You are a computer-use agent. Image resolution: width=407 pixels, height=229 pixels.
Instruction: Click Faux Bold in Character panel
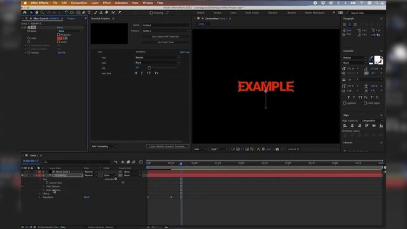(x=348, y=97)
